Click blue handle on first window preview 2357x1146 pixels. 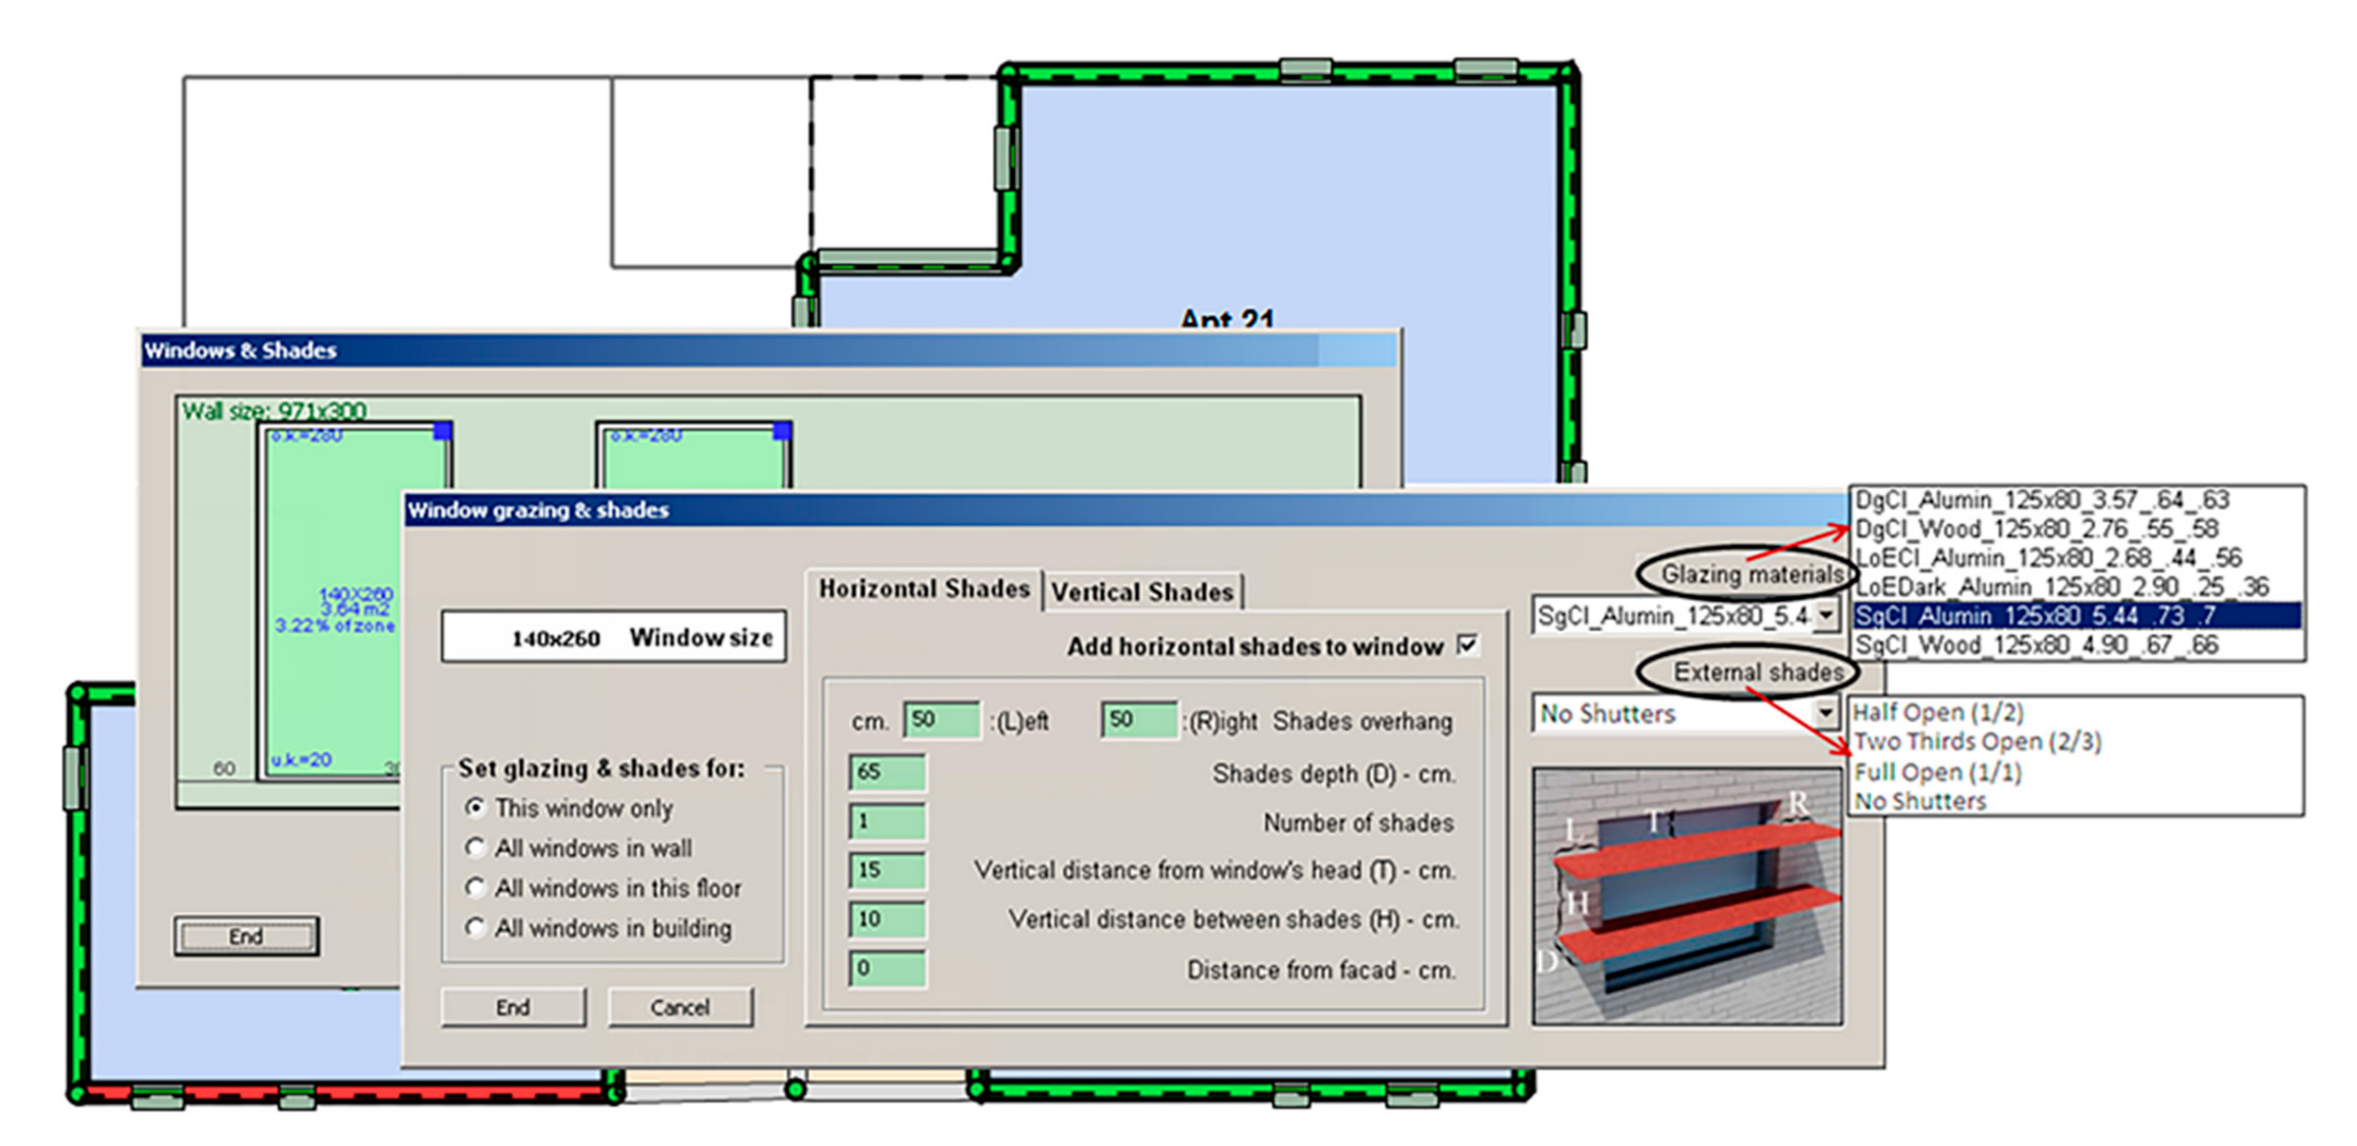point(442,431)
